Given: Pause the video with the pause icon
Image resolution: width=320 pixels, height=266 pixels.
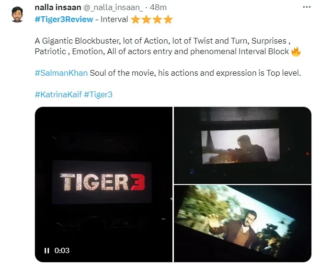Looking at the screenshot, I should (47, 251).
